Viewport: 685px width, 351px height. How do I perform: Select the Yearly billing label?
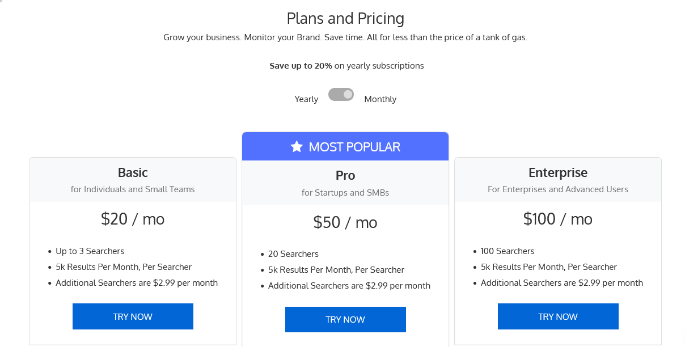point(306,99)
